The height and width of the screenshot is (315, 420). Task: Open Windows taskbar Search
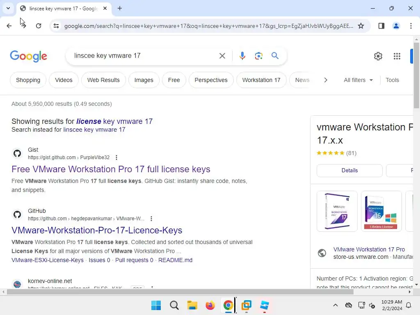174,305
